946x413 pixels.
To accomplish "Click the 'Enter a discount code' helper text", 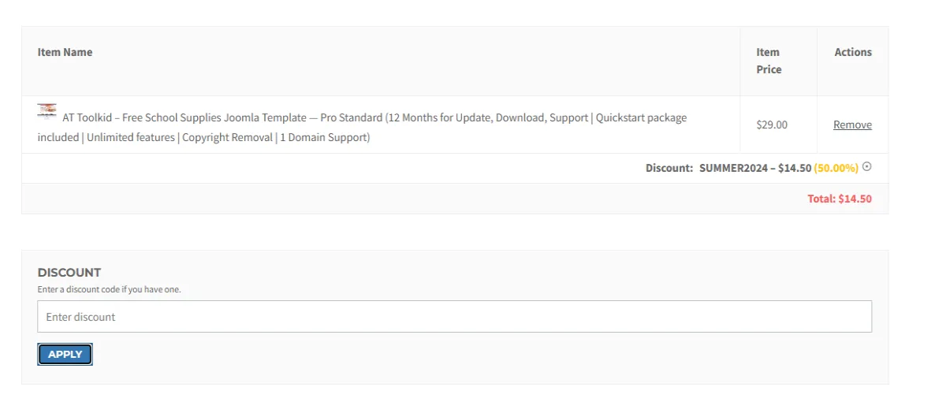I will click(x=110, y=289).
